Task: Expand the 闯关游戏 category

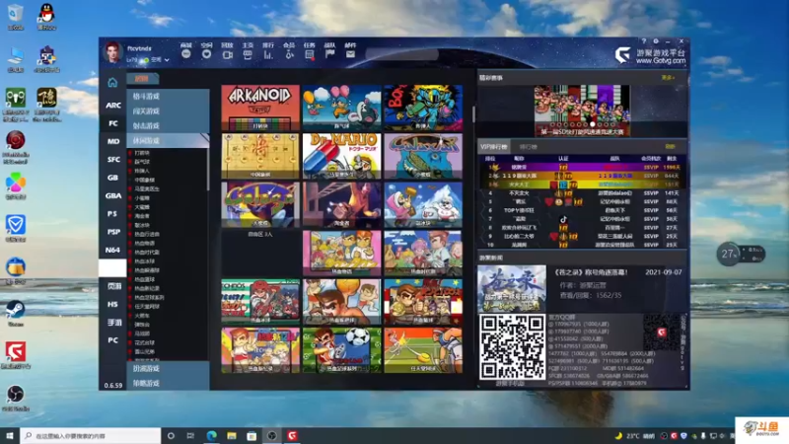Action: pyautogui.click(x=168, y=111)
